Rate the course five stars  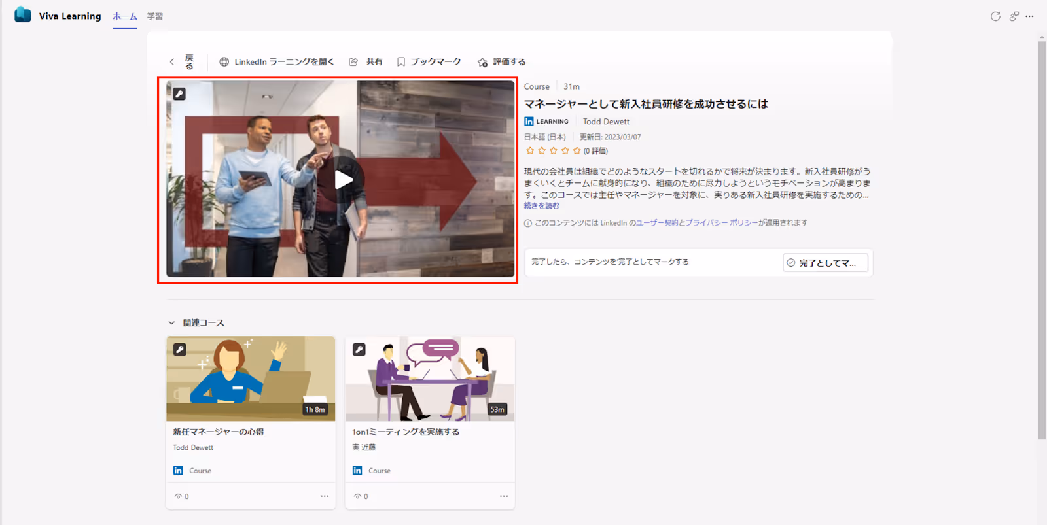click(x=577, y=151)
